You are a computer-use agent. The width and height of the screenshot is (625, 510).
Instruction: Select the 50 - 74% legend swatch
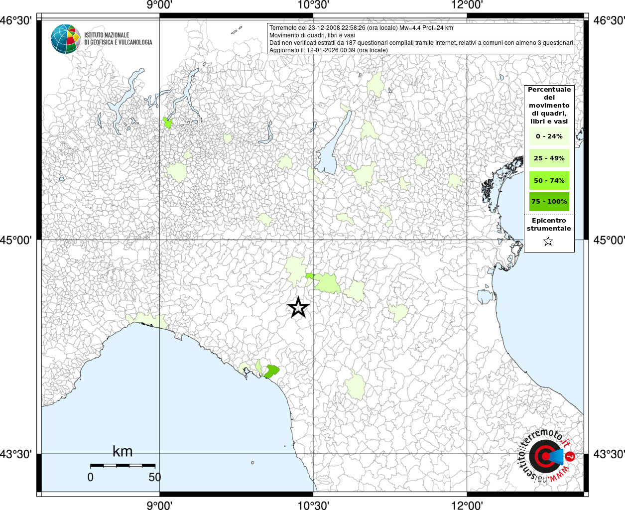549,180
